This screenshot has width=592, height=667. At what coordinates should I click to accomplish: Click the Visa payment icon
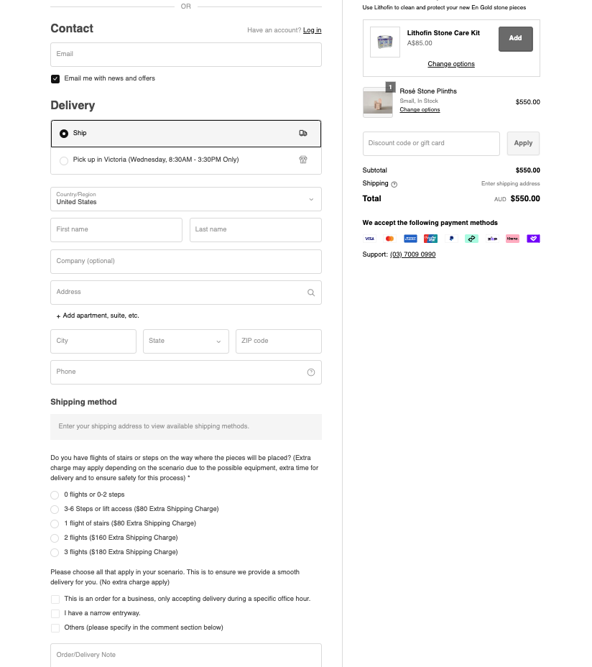(x=369, y=239)
